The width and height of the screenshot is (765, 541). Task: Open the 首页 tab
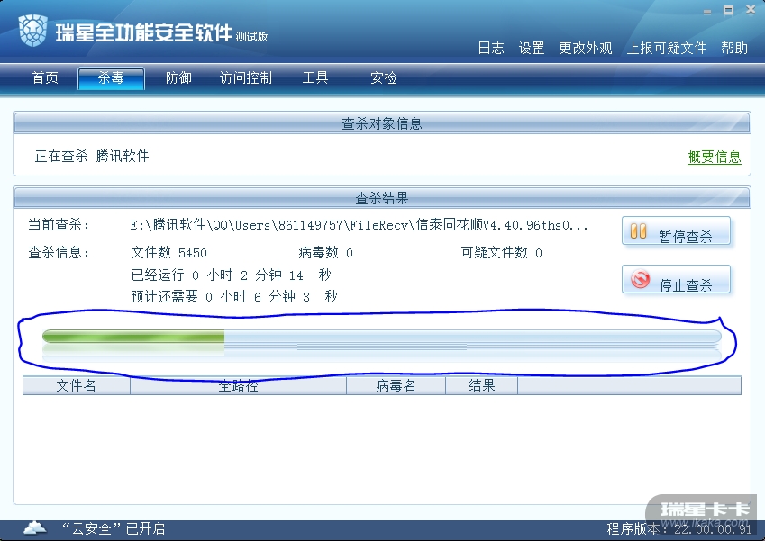point(45,78)
